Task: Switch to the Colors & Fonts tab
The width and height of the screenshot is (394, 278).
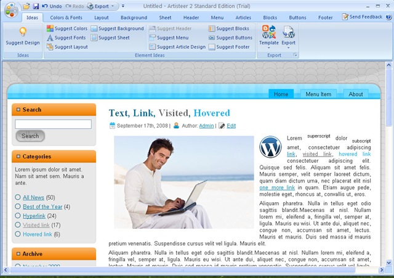Action: pyautogui.click(x=66, y=18)
